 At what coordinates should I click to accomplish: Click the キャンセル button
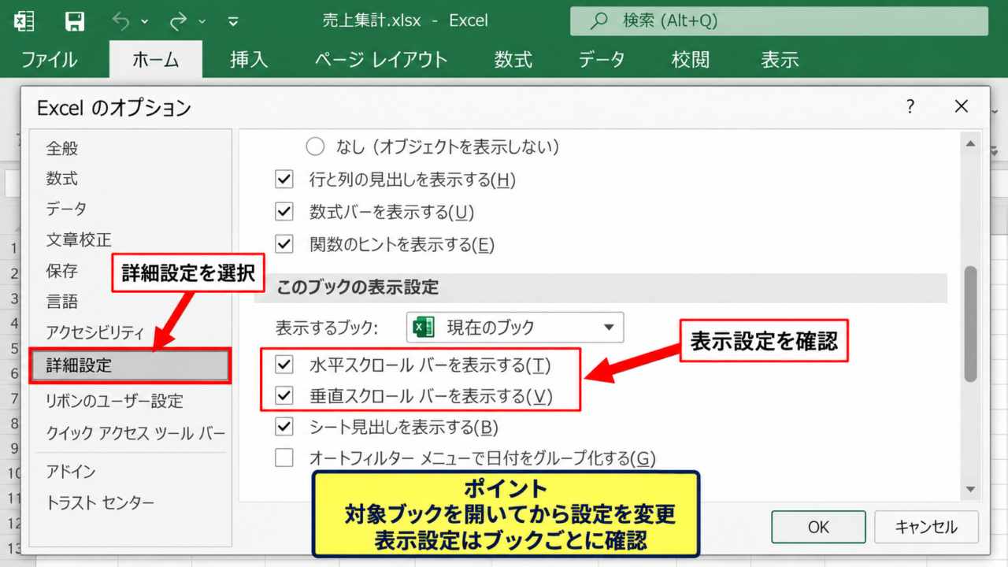926,527
